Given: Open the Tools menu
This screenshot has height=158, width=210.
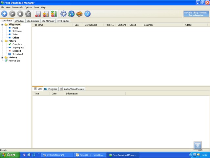Looking at the screenshot, I should coord(36,7).
